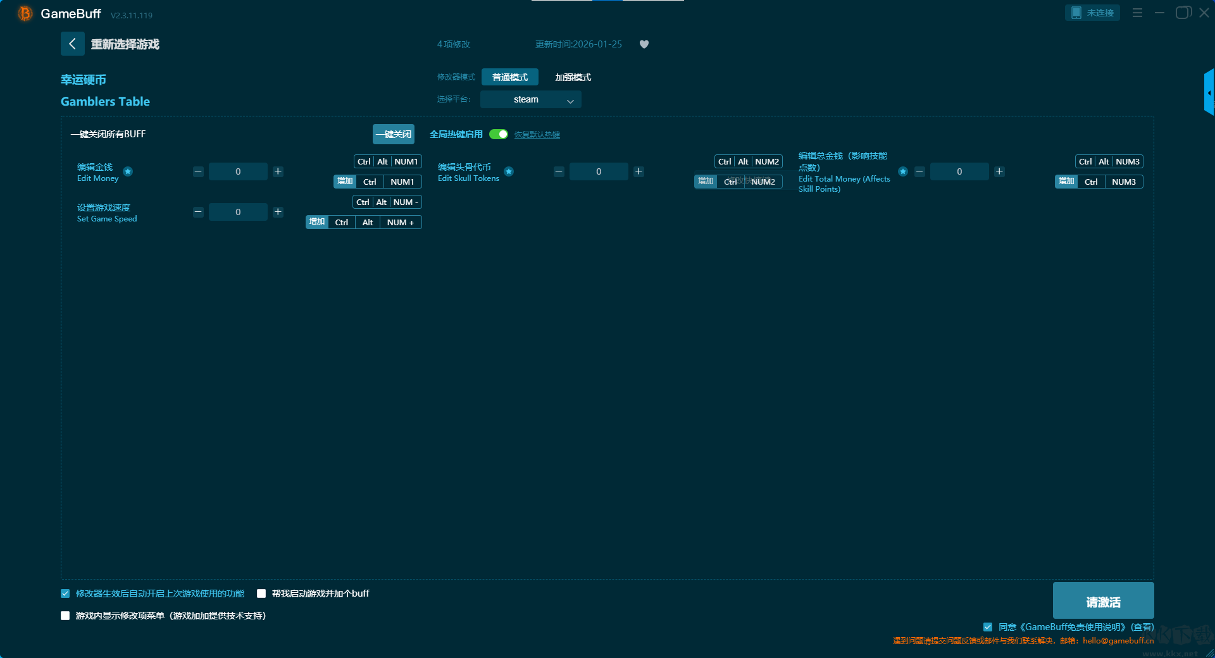
Task: Click the Gamblers Table game title
Action: [105, 101]
